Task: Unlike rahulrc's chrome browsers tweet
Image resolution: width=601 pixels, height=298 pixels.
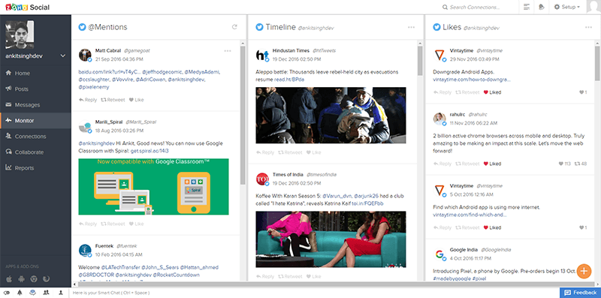Action: [492, 164]
